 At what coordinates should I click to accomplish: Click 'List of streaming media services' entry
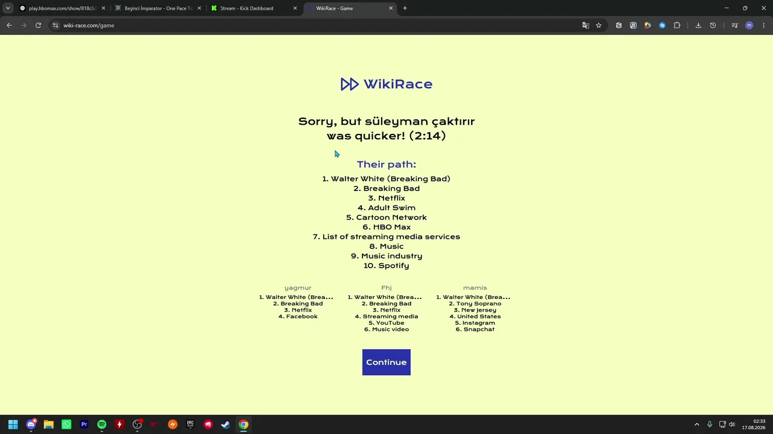click(386, 237)
